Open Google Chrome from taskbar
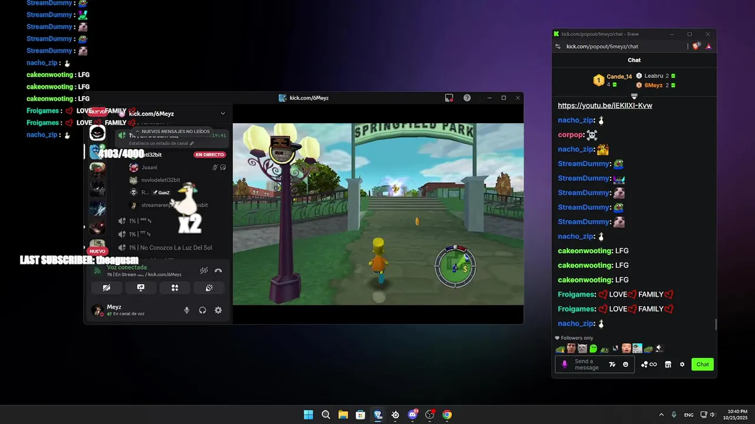The width and height of the screenshot is (755, 424). [447, 415]
